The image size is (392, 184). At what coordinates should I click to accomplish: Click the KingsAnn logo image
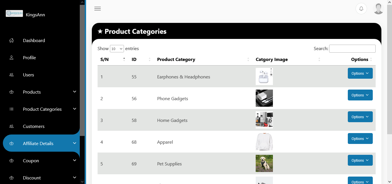pyautogui.click(x=14, y=13)
